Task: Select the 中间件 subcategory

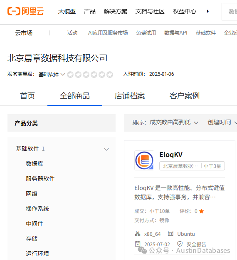Action: (x=35, y=224)
